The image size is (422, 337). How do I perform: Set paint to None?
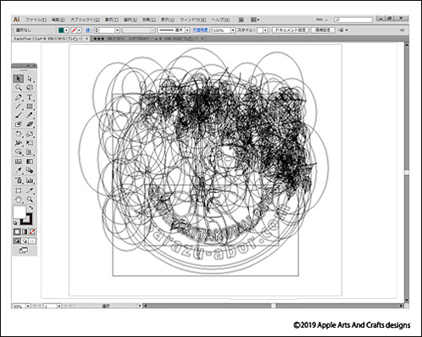tap(32, 232)
